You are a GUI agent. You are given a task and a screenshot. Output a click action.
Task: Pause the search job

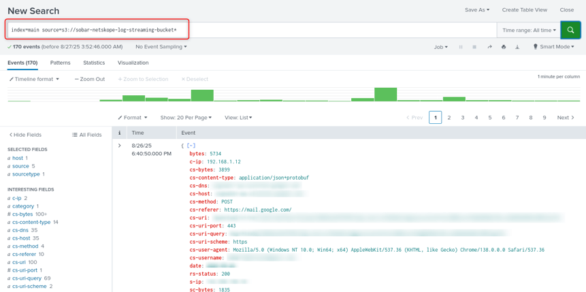tap(461, 47)
